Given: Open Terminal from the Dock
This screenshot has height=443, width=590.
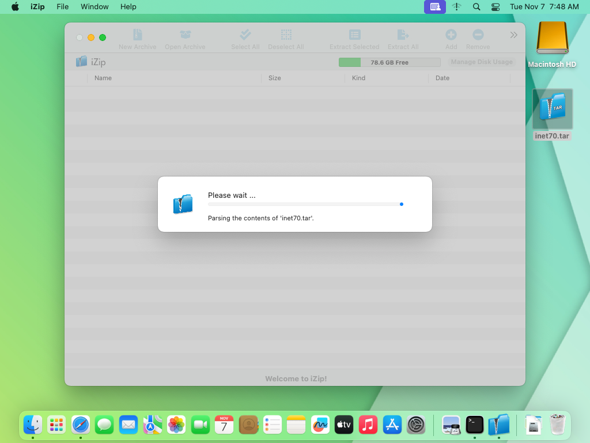Looking at the screenshot, I should 475,425.
